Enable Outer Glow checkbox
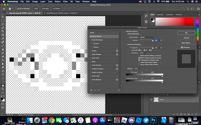Screen dimensions: 201x125 91,76
